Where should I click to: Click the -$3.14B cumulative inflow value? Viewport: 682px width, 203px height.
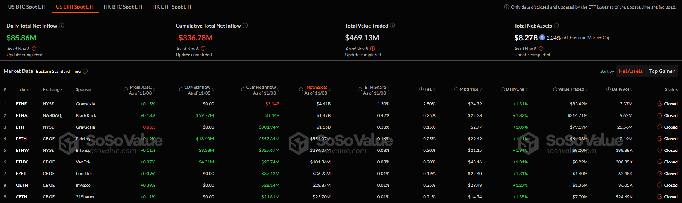pyautogui.click(x=272, y=104)
